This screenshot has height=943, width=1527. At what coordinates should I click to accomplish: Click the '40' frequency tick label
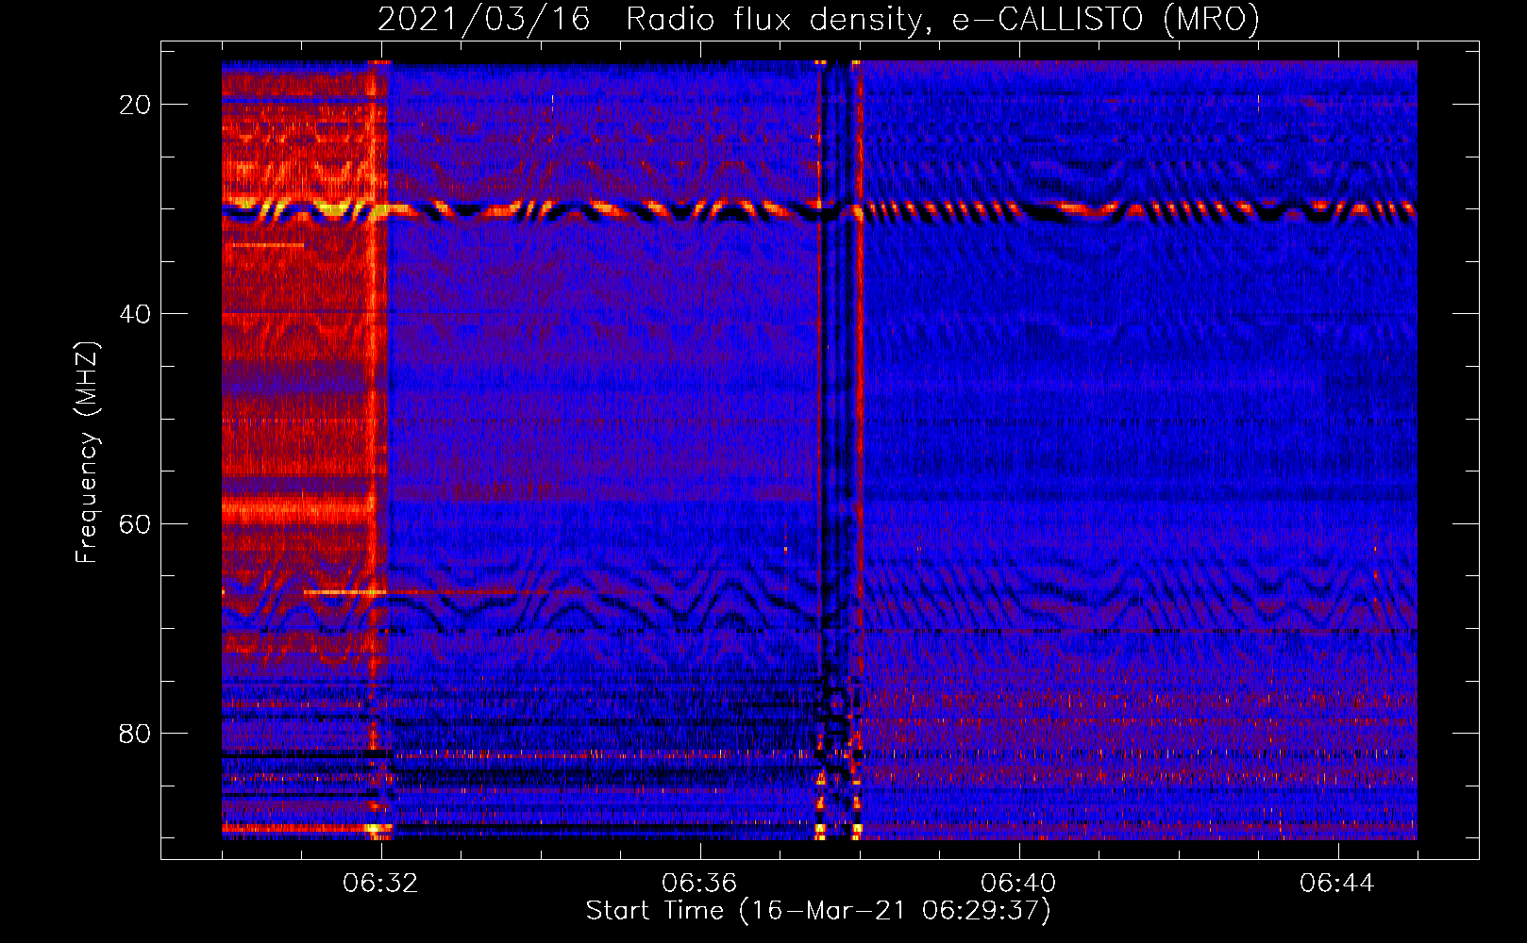click(x=135, y=313)
